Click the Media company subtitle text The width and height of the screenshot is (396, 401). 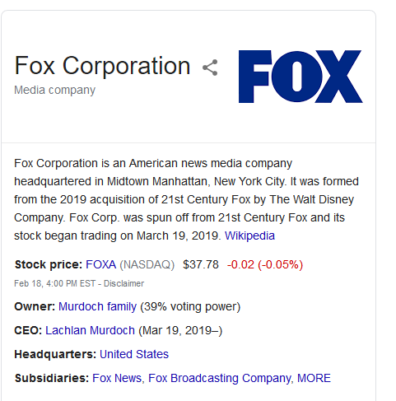click(54, 90)
